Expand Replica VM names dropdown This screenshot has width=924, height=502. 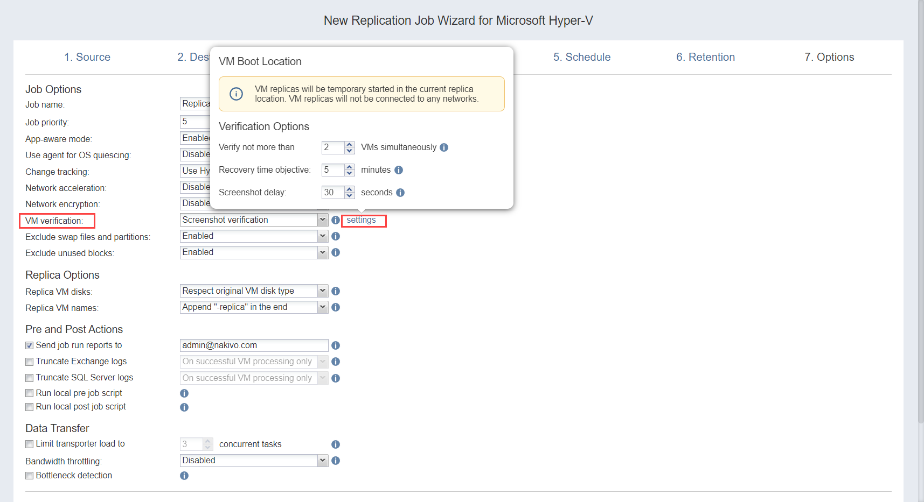point(322,307)
